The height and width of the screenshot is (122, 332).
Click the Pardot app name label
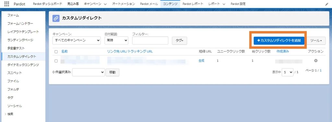19,4
